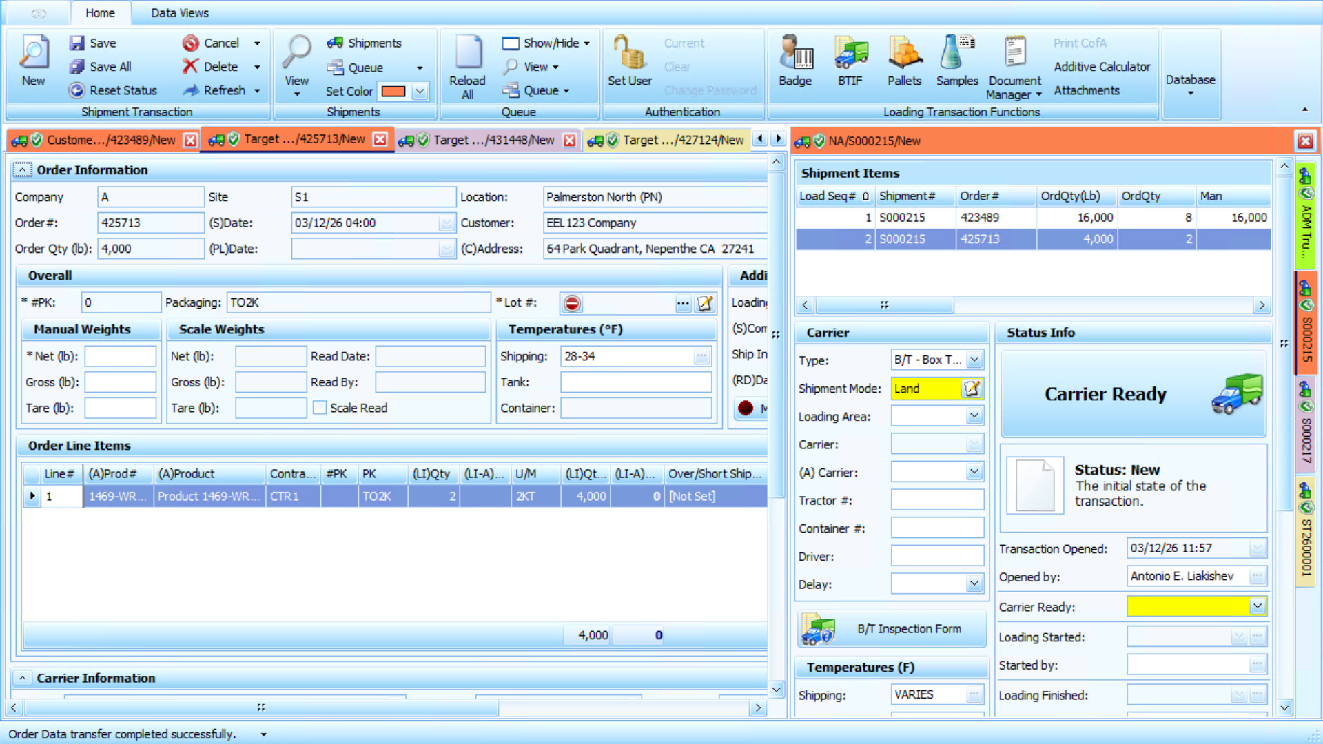Open the Badge function icon
1323x744 pixels.
click(796, 52)
